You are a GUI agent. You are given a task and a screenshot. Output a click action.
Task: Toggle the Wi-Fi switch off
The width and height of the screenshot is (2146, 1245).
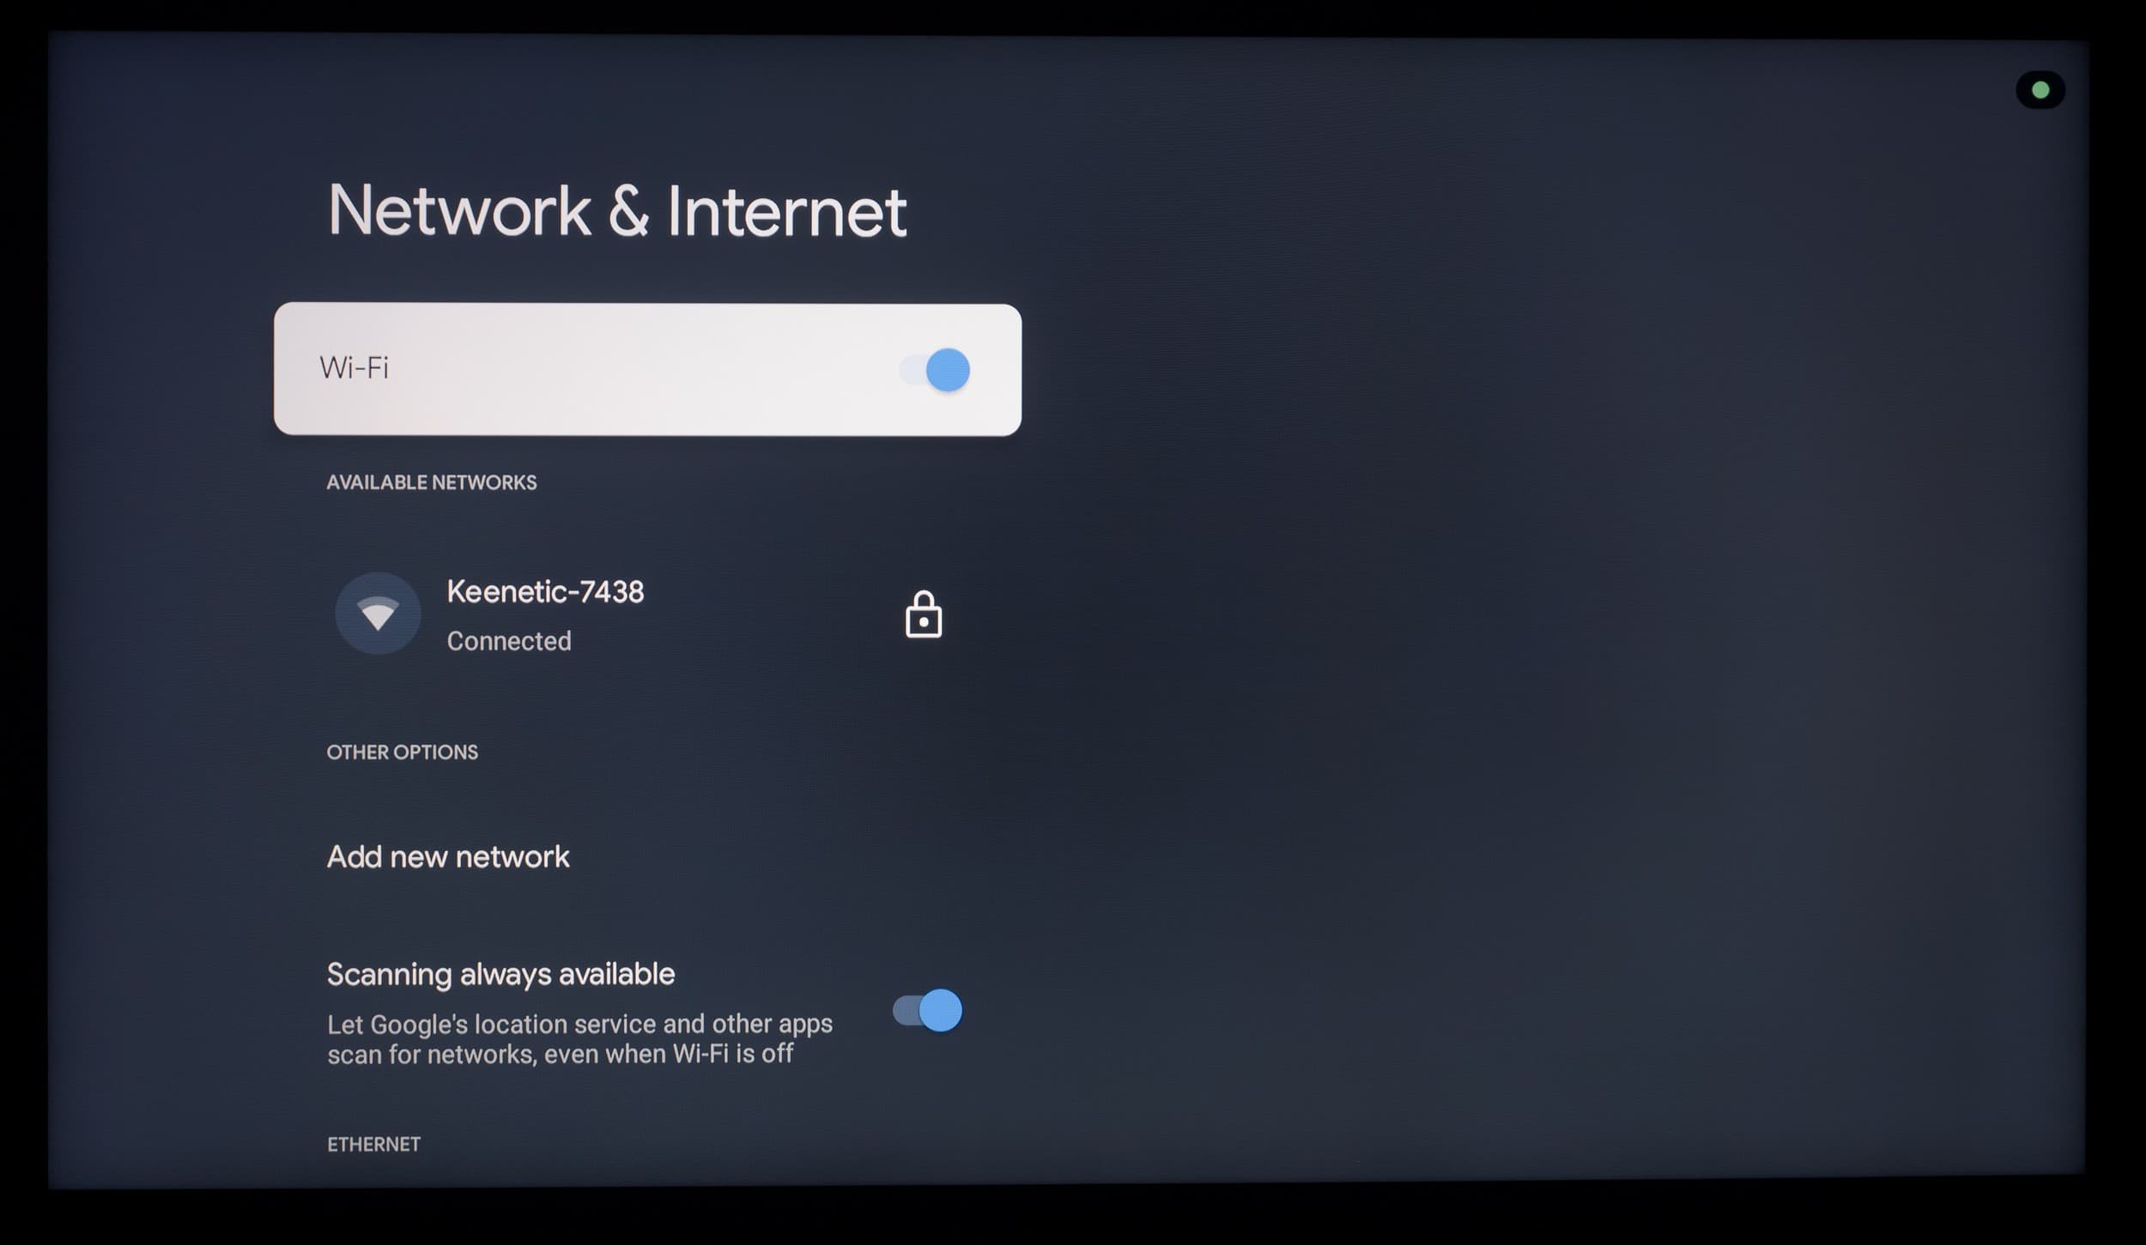tap(934, 370)
